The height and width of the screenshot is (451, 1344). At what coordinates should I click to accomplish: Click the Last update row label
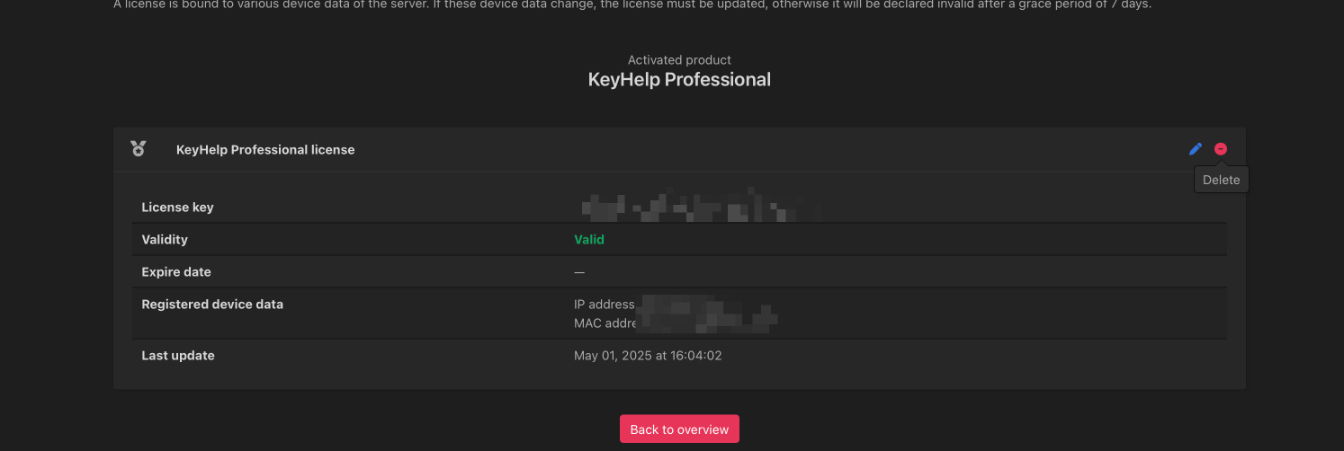click(178, 356)
